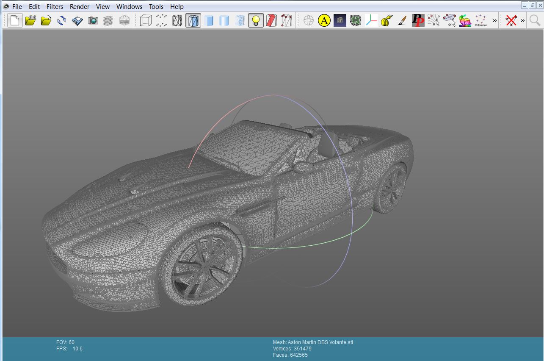Screen dimensions: 544x361
Task: Take a snapshot with camera icon
Action: pyautogui.click(x=93, y=20)
